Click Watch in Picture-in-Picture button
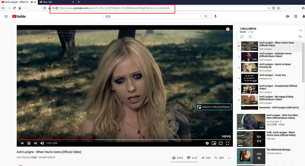Image resolution: width=305 pixels, height=166 pixels. [x=213, y=107]
